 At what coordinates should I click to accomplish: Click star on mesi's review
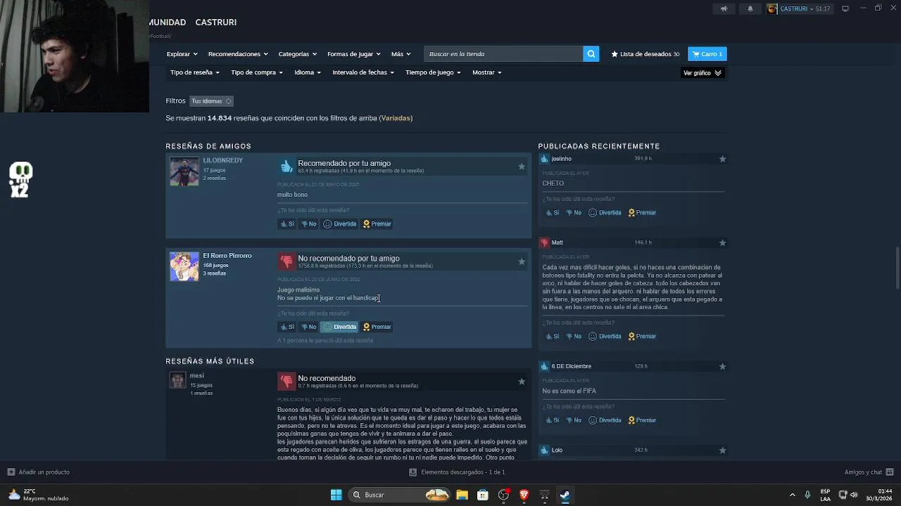click(x=522, y=382)
